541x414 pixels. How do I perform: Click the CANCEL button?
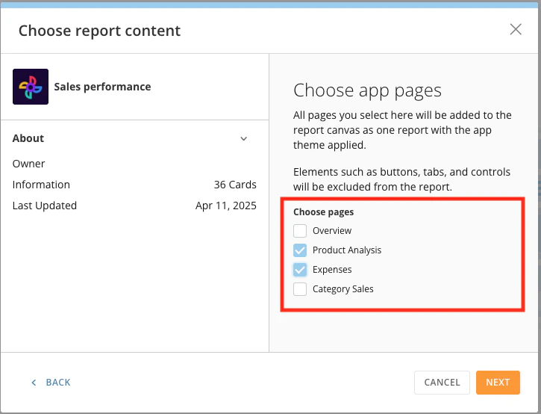pos(442,383)
